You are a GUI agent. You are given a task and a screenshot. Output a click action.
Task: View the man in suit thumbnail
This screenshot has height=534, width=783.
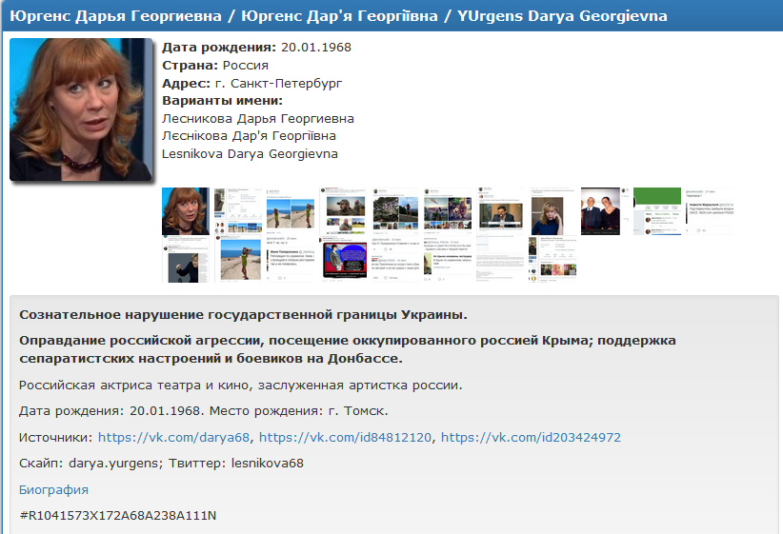[x=500, y=211]
